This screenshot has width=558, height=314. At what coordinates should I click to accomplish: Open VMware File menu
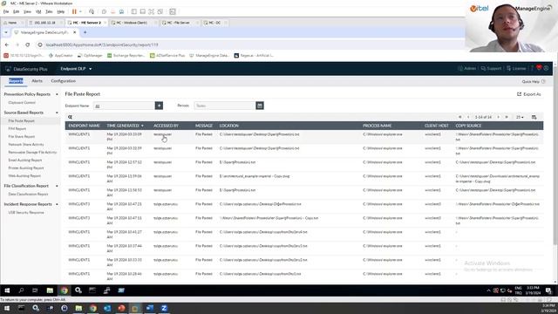[x=6, y=11]
